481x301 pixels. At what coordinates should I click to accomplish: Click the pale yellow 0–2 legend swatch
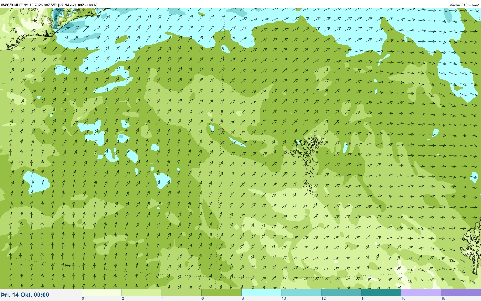click(x=102, y=292)
